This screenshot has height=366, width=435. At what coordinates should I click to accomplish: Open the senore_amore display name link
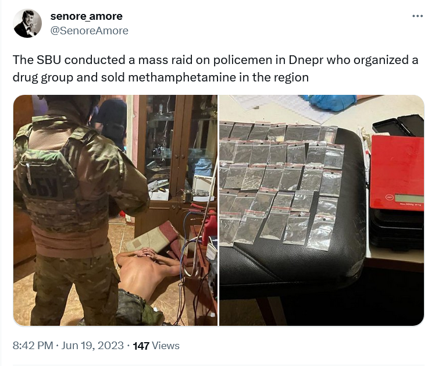pyautogui.click(x=86, y=16)
